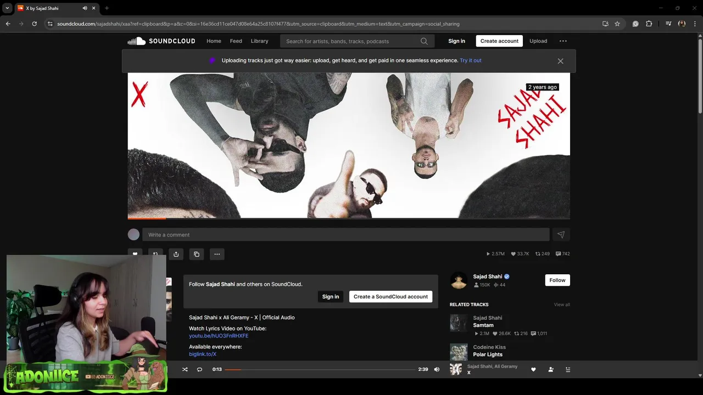Toggle shuffle in the player bar
This screenshot has width=703, height=395.
185,370
